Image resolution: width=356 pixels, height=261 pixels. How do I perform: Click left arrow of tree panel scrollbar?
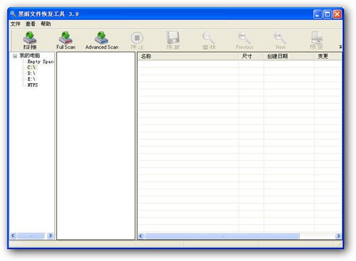click(x=13, y=235)
